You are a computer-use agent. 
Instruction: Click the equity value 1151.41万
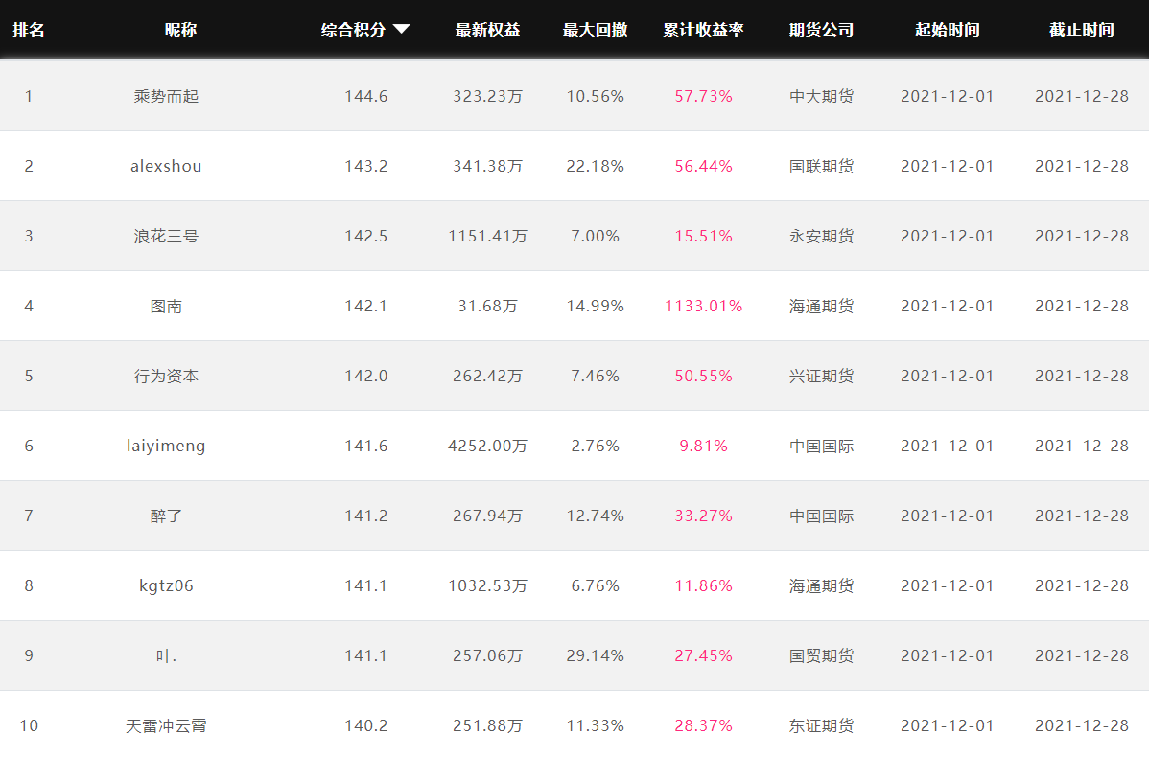487,236
